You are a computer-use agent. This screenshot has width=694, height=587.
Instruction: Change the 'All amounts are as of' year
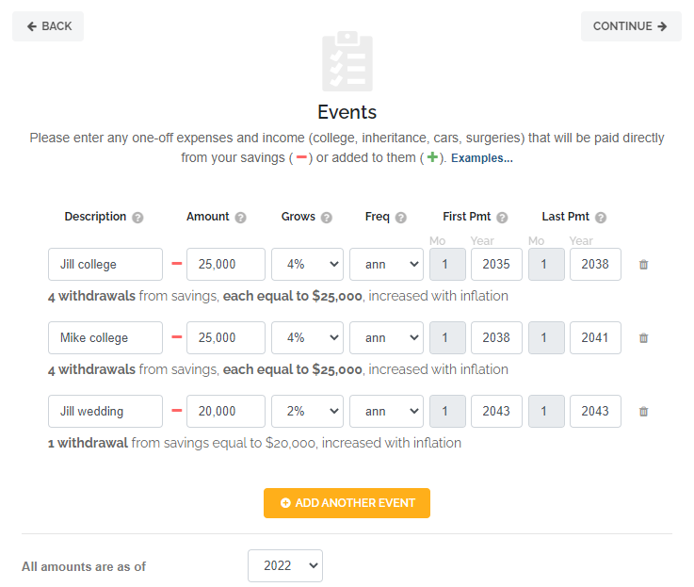coord(285,566)
